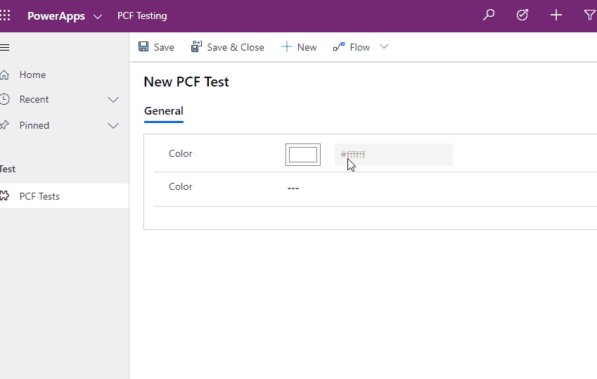This screenshot has width=597, height=379.
Task: Click the Recent label in sidebar
Action: [34, 99]
